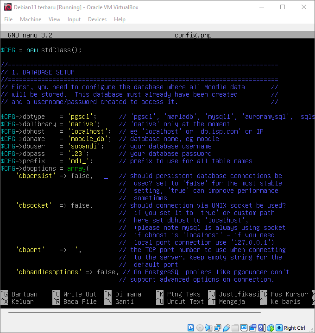315x333 pixels.
Task: Click the ^C Pos Kursor shortcut
Action: click(284, 294)
